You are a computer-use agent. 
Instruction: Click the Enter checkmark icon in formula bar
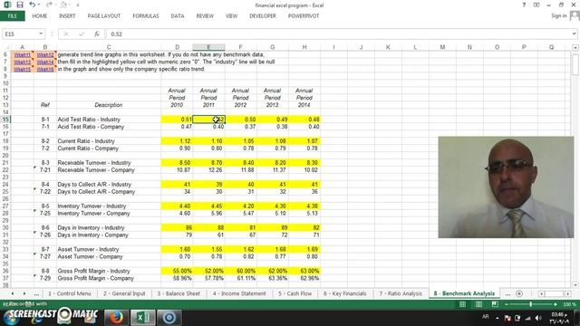[82, 34]
